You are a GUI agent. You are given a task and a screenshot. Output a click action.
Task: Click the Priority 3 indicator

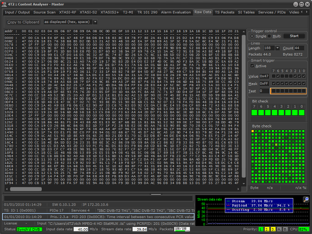tap(273, 229)
